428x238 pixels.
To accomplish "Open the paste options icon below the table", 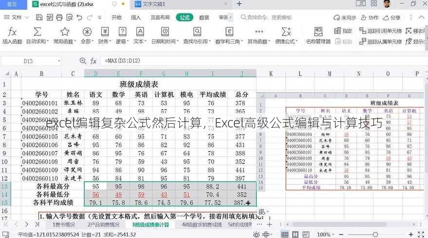I will 263,212.
